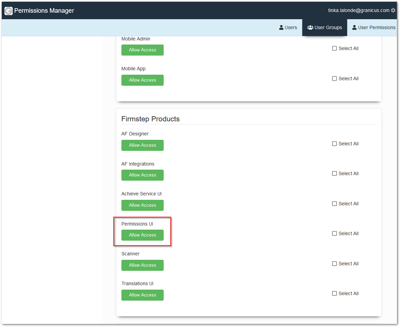Allow Access for AF Integrations

tap(142, 175)
